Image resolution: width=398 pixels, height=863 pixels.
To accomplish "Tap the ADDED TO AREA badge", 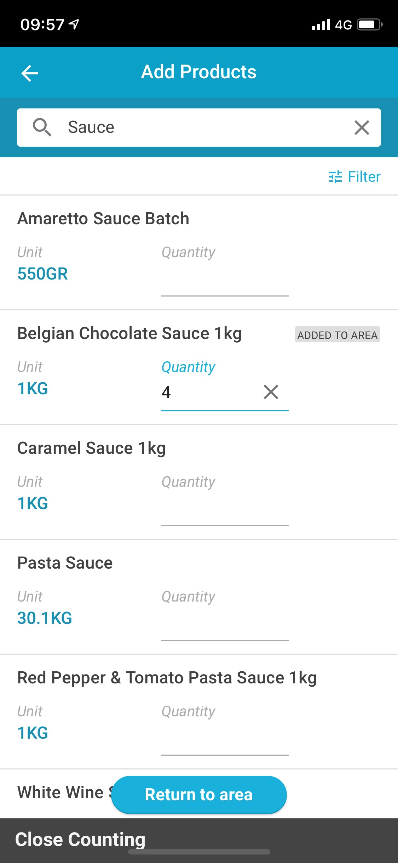I will 338,335.
